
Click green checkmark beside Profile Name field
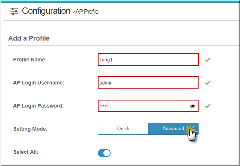208,60
